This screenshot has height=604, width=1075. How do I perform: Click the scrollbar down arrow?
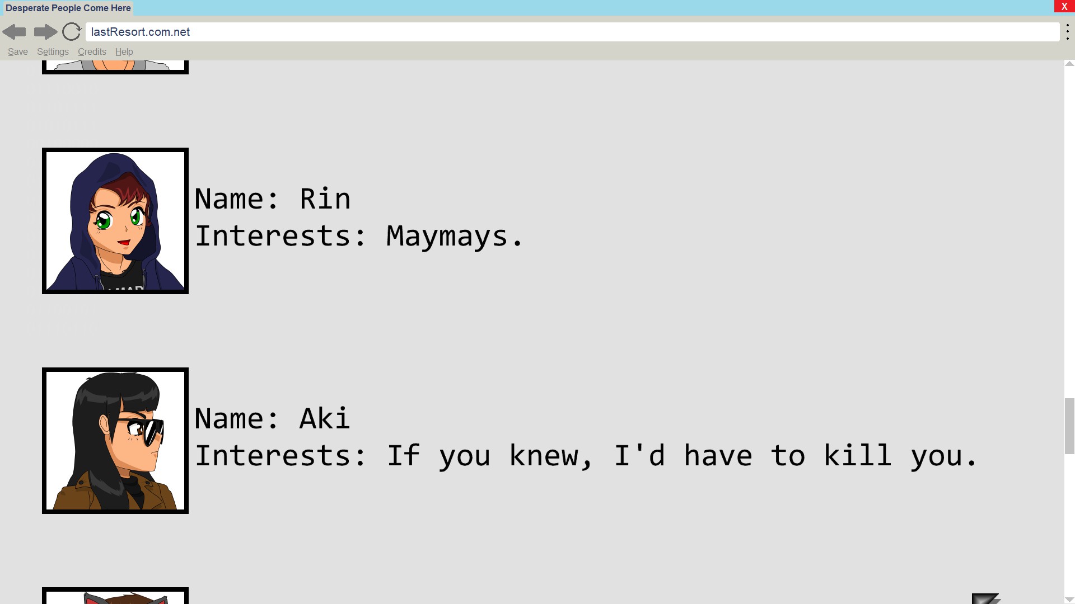point(1069,600)
